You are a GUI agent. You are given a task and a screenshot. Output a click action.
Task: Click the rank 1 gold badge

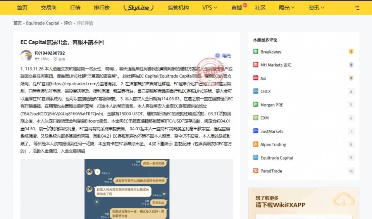tap(351, 52)
